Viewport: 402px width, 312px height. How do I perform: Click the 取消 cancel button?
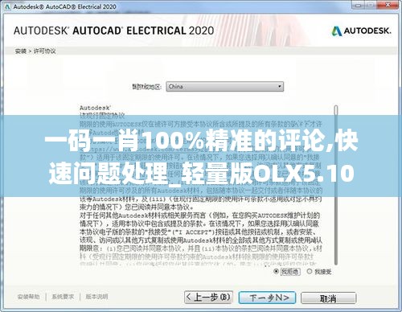(328, 298)
